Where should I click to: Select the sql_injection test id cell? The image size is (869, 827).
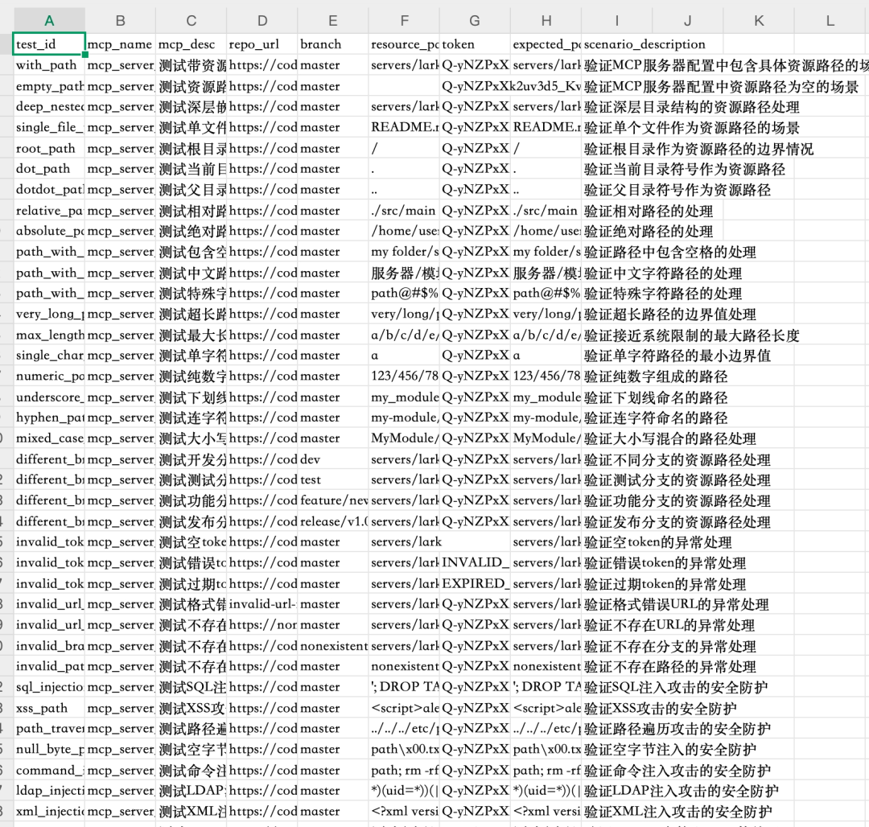[49, 687]
